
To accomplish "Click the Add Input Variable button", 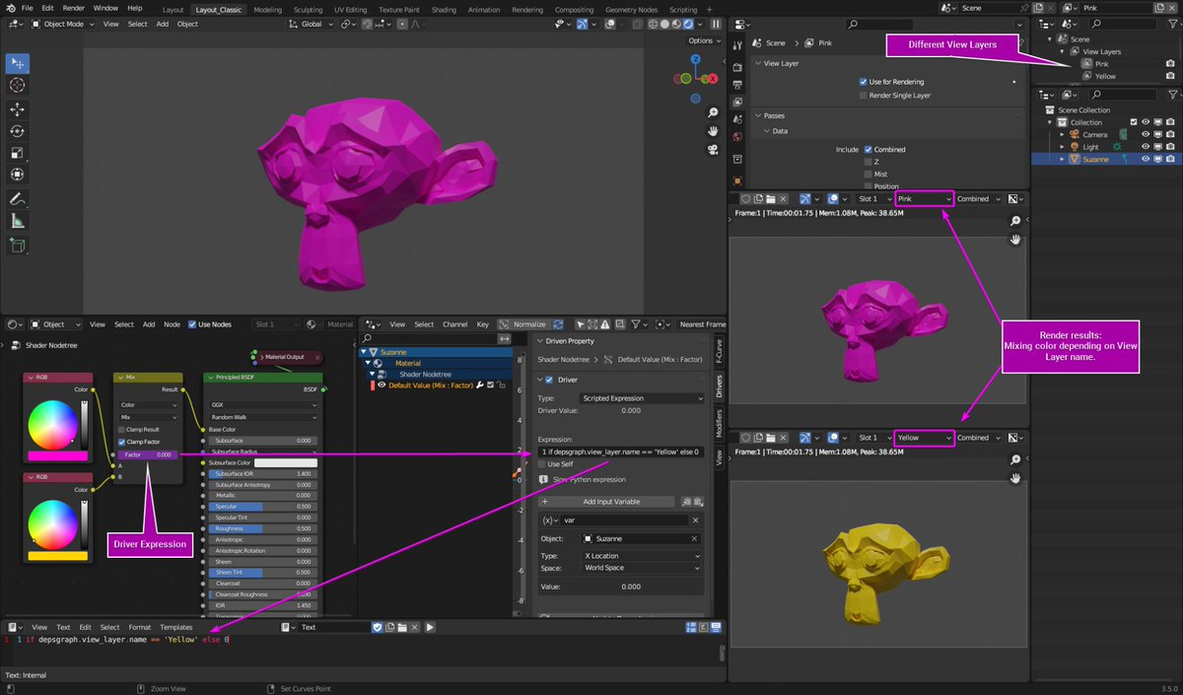I will click(x=606, y=501).
